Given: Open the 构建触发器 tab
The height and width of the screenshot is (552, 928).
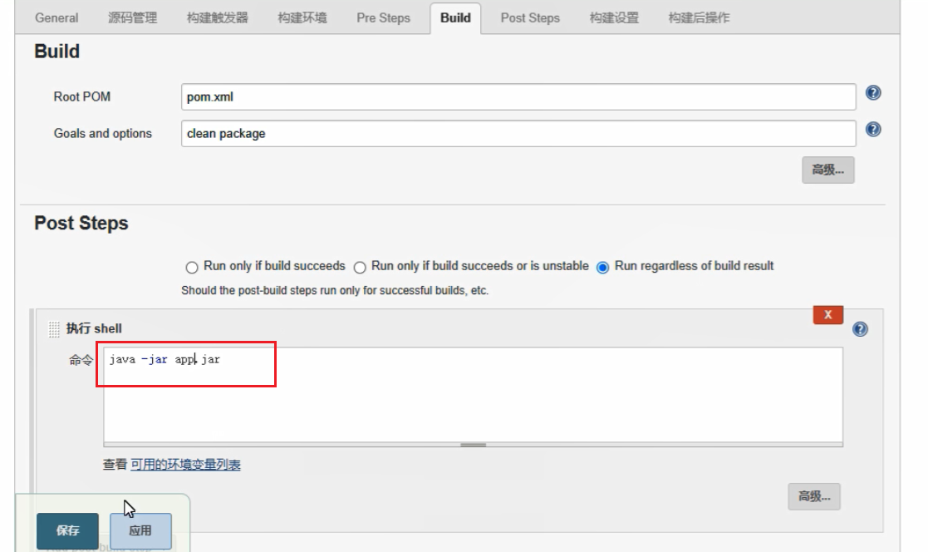Looking at the screenshot, I should (217, 17).
